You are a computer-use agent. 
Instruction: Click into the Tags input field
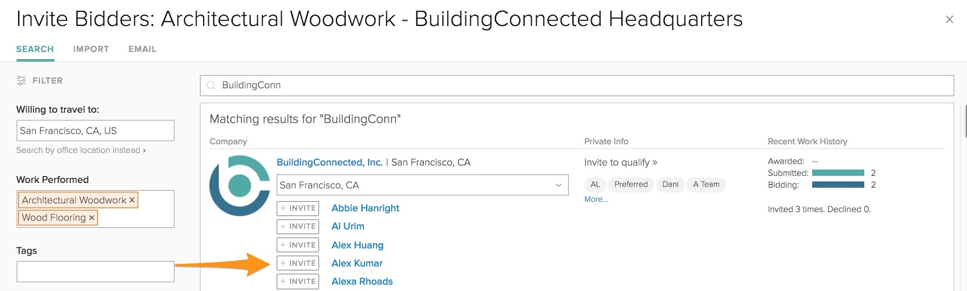click(95, 272)
